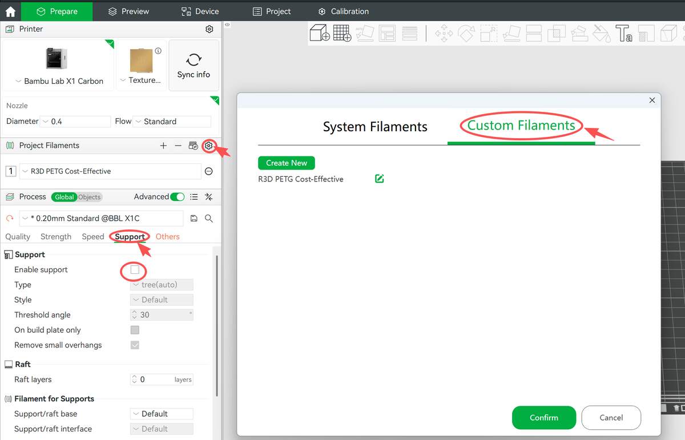Switch to the Device tab
This screenshot has height=440, width=685.
pyautogui.click(x=200, y=11)
